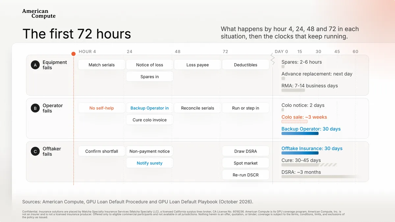
Task: Click the 72 hour column header
Action: click(225, 52)
